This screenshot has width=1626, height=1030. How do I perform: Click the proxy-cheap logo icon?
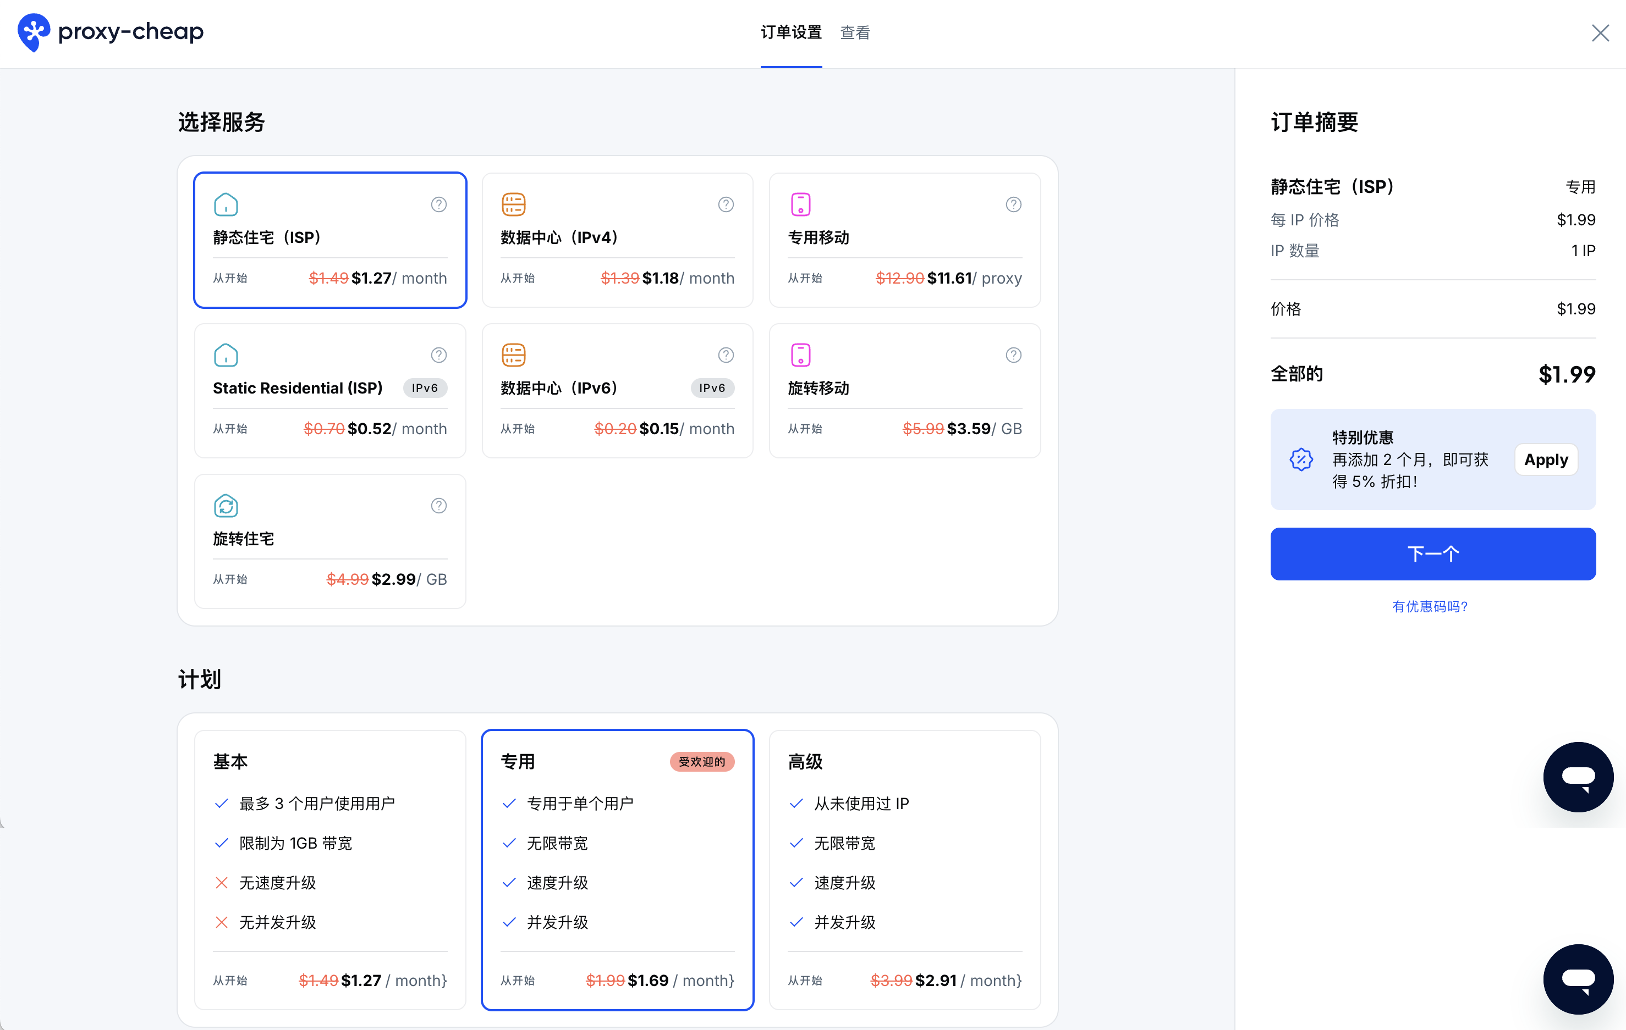point(32,32)
